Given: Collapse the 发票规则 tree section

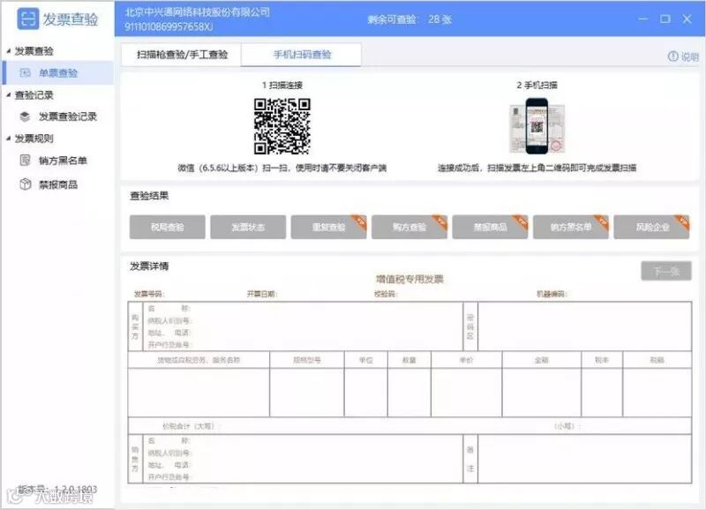Looking at the screenshot, I should 8,139.
